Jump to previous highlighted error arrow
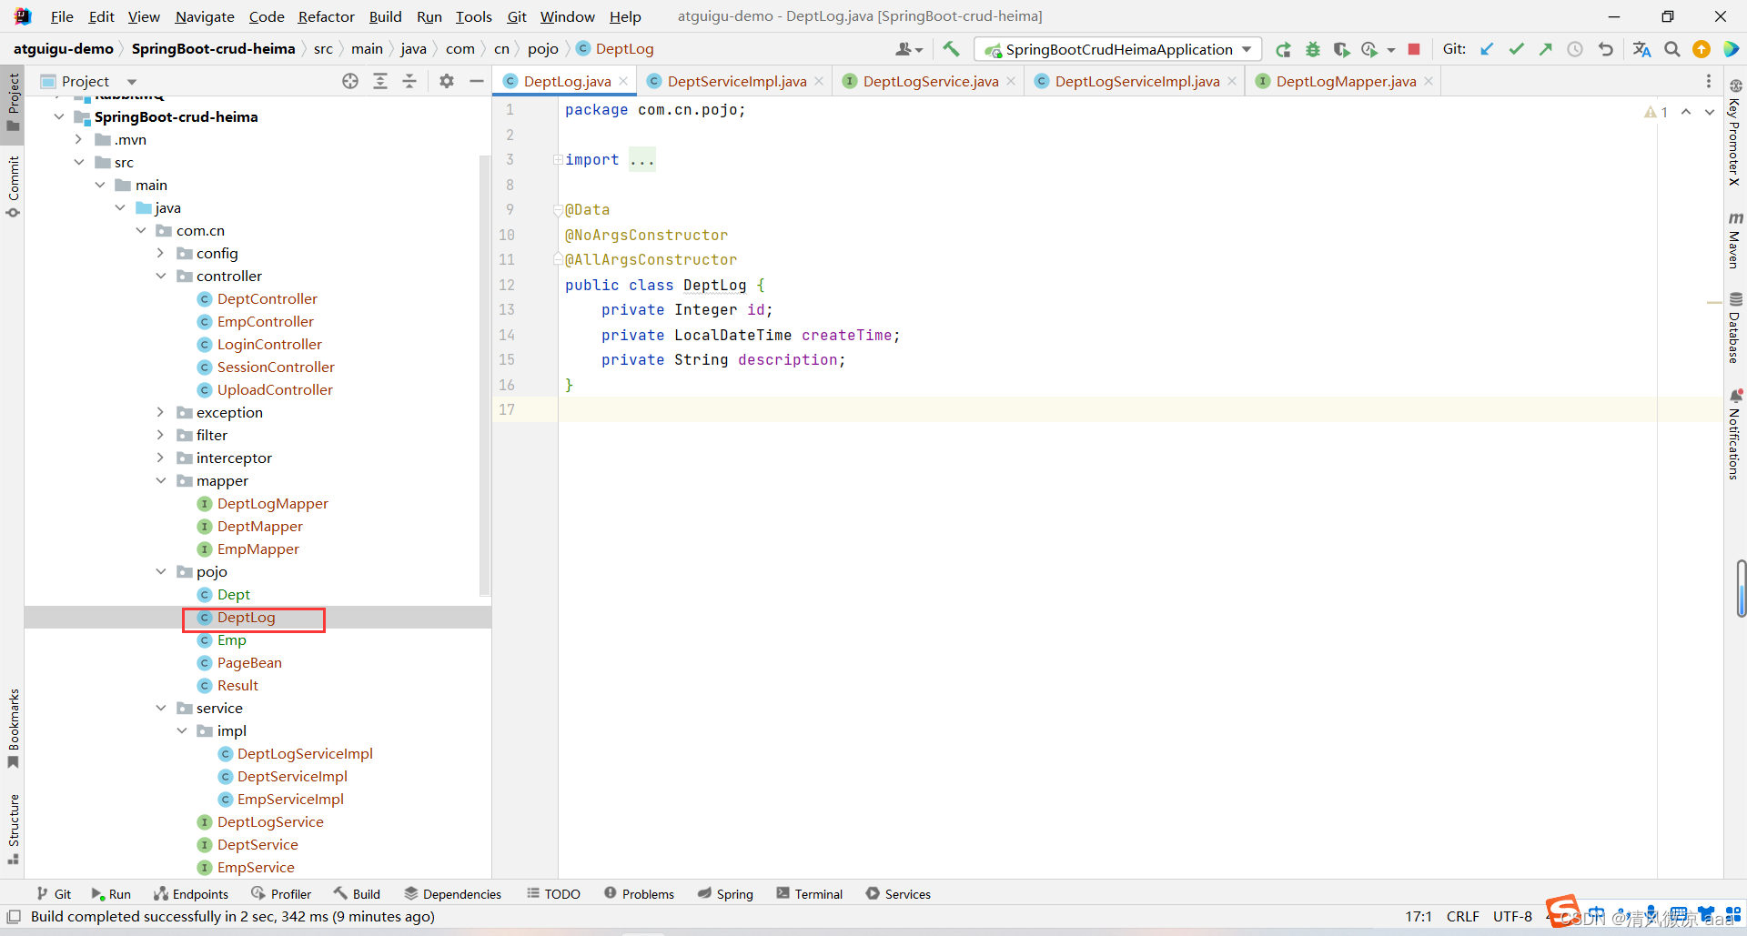 point(1686,112)
